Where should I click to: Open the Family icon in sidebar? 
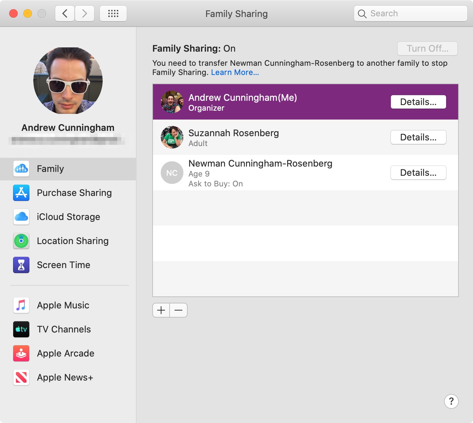tap(21, 169)
